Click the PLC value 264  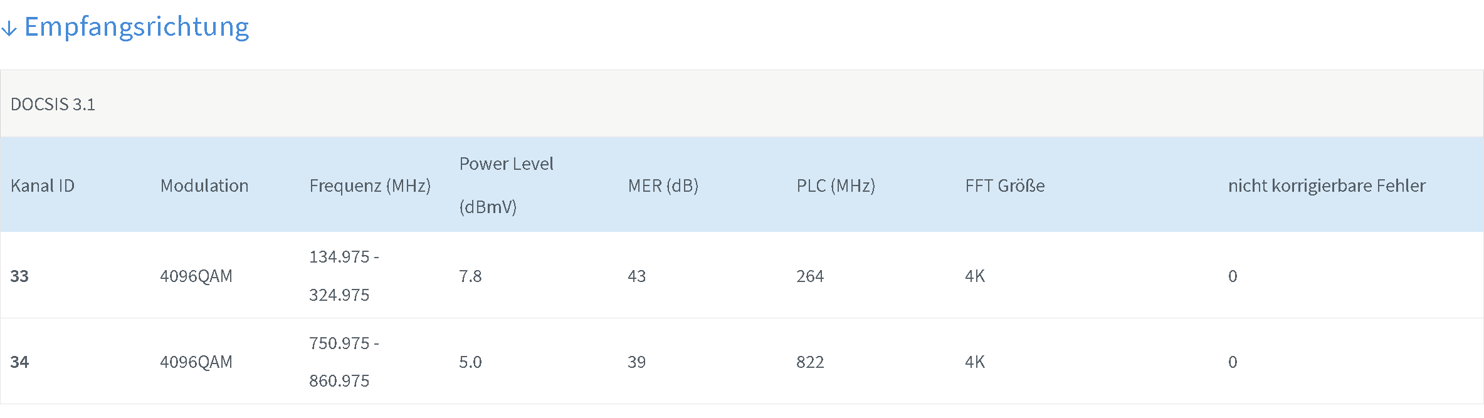point(810,276)
